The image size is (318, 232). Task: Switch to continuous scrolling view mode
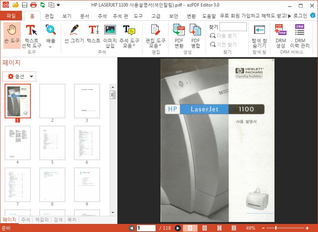click(219, 228)
